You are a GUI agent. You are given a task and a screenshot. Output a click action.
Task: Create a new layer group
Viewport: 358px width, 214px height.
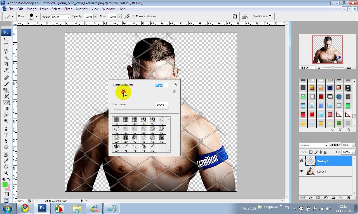(333, 198)
